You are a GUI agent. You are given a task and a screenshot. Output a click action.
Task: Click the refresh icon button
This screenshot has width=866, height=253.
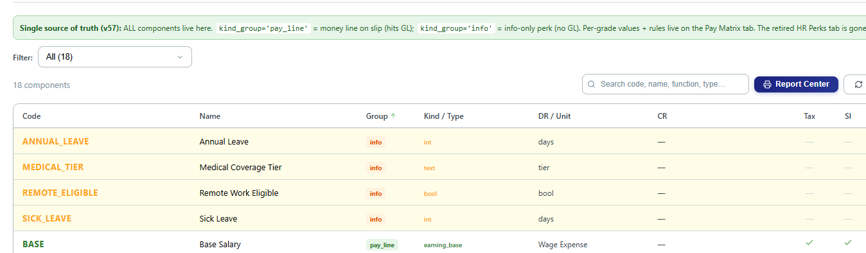click(x=858, y=84)
